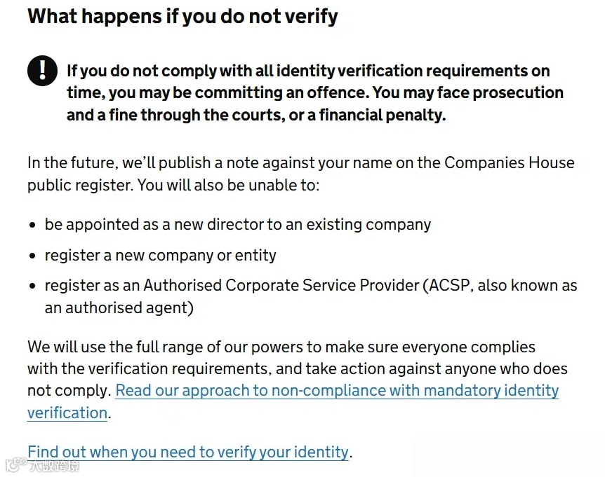The width and height of the screenshot is (605, 477).
Task: Open 'Find out when you need to verify' link
Action: [188, 452]
